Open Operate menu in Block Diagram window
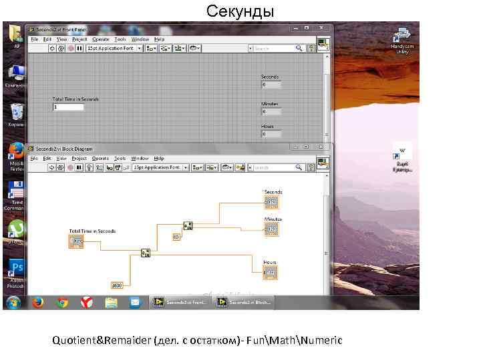 100,158
